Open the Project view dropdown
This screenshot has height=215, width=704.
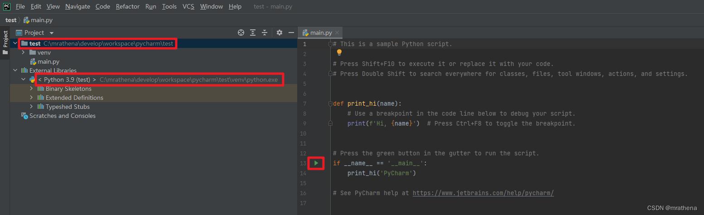[x=51, y=33]
